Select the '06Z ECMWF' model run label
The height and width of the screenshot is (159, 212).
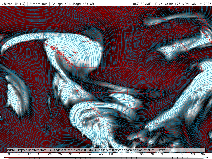pyautogui.click(x=142, y=4)
